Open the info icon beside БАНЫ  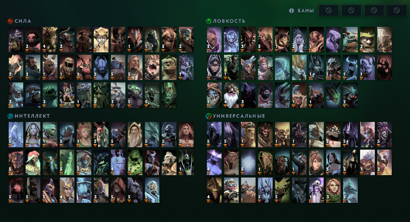[291, 11]
